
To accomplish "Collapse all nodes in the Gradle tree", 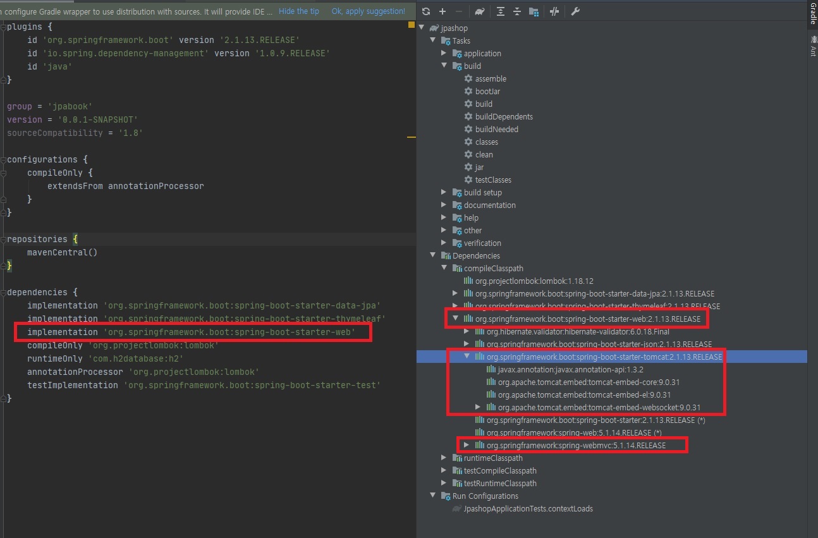I will (517, 11).
